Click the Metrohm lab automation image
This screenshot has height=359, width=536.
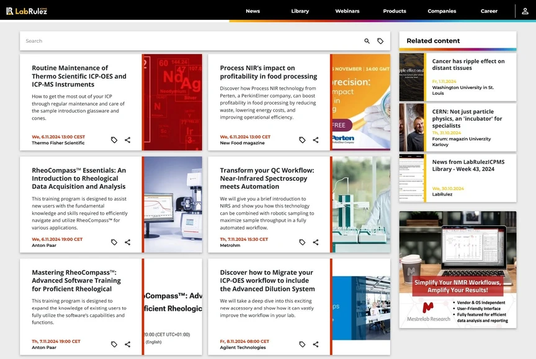coord(361,204)
